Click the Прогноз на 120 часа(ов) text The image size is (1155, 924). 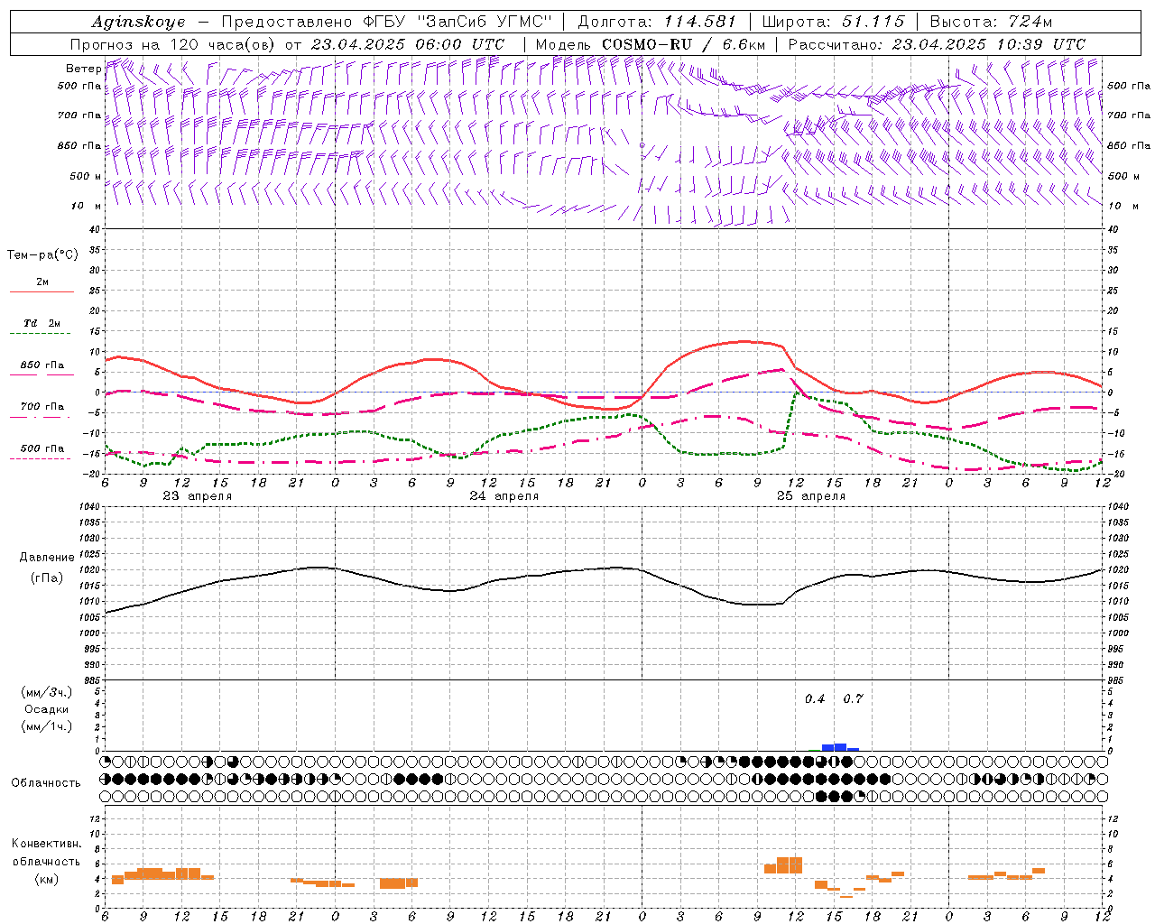pyautogui.click(x=172, y=44)
